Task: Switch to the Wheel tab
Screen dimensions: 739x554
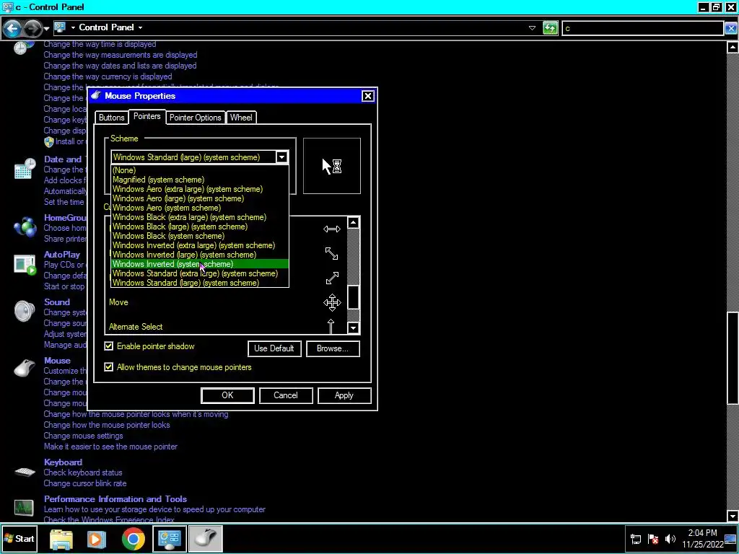Action: coord(241,118)
